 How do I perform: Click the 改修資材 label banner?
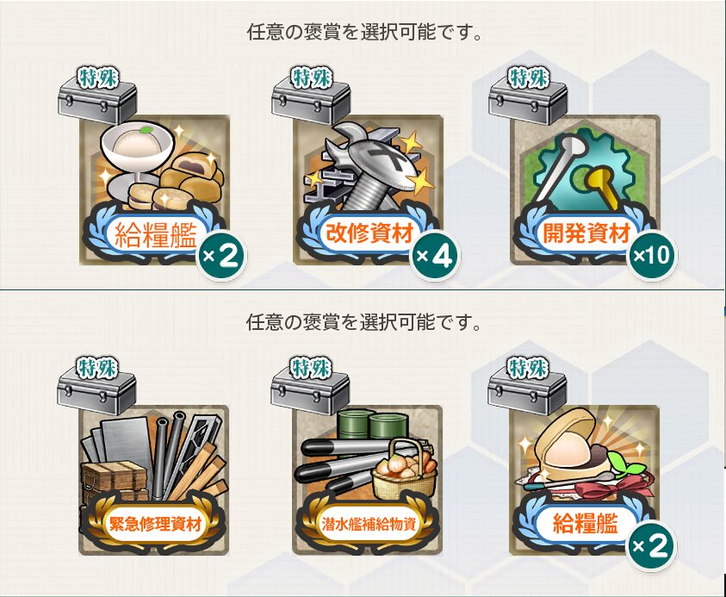pos(369,233)
